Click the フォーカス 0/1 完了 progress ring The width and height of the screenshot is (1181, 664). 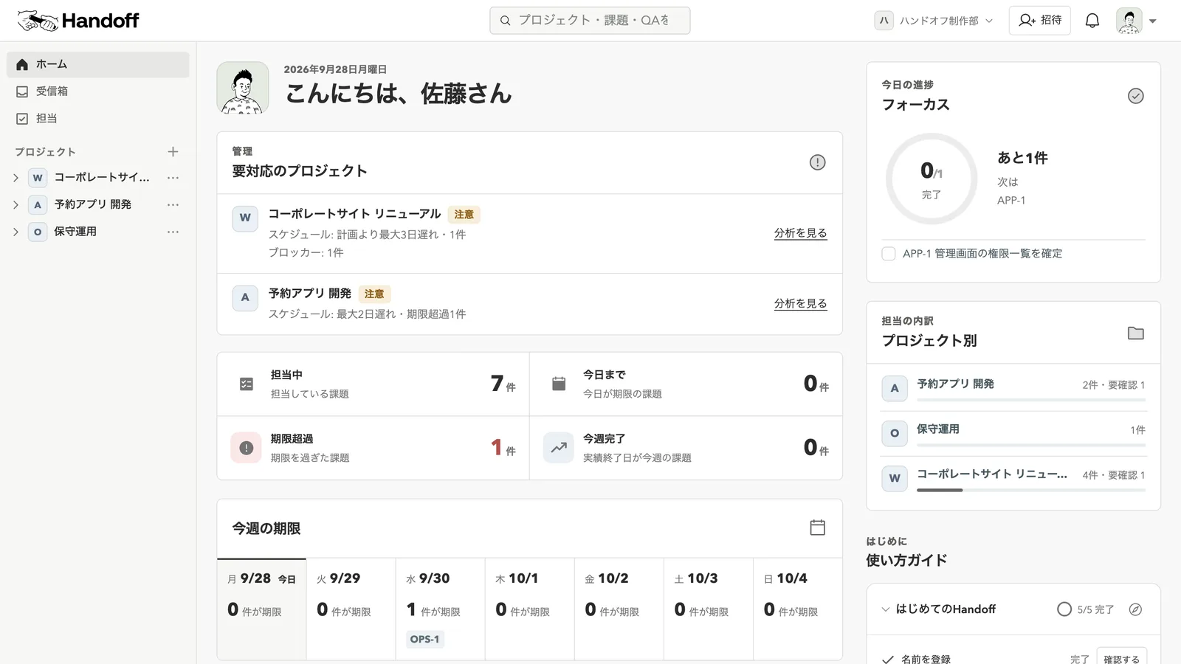click(x=932, y=179)
